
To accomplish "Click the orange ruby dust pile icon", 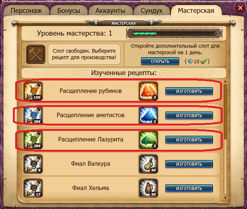I will coord(148,91).
